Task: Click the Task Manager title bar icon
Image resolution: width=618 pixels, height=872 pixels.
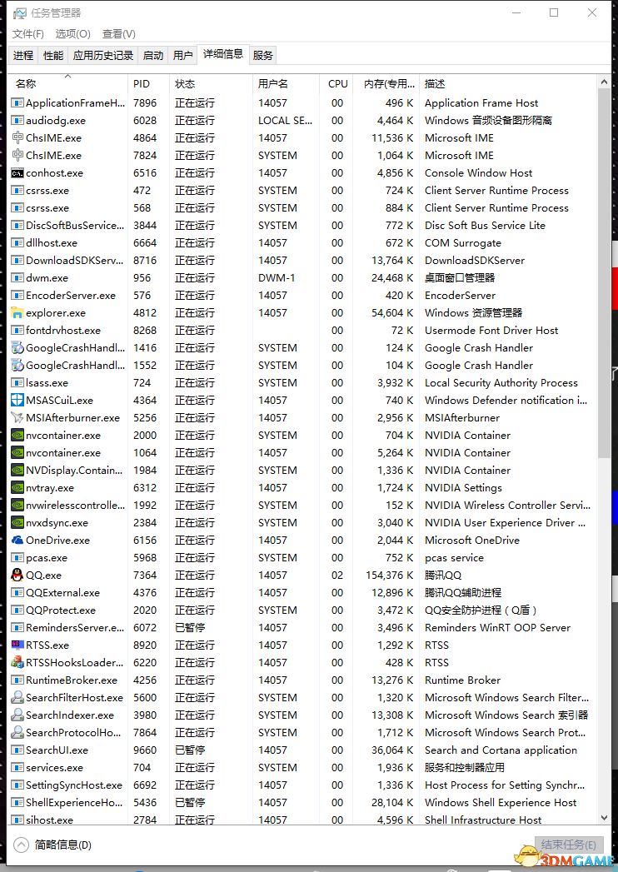Action: pos(19,12)
